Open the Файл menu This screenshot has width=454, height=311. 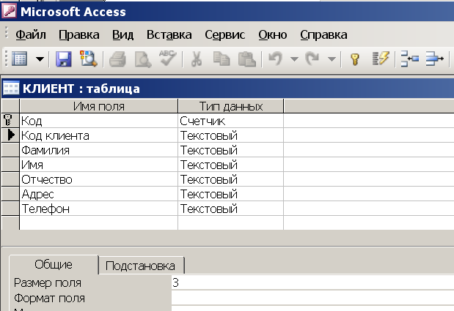coord(31,34)
